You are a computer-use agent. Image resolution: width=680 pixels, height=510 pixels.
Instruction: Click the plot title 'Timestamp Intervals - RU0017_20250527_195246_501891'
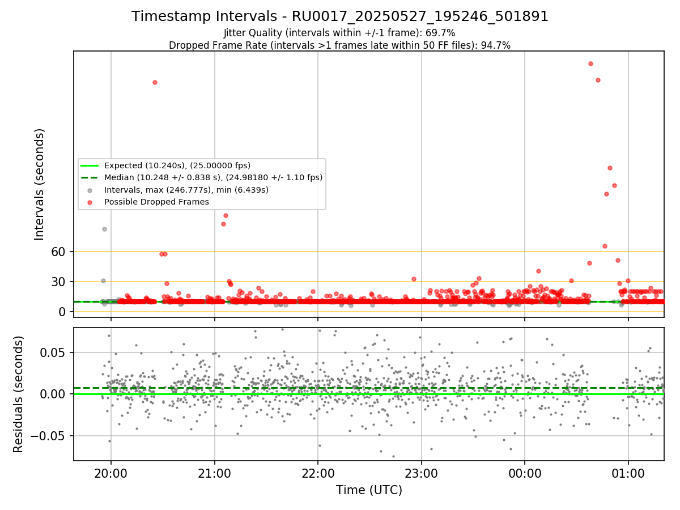click(340, 16)
